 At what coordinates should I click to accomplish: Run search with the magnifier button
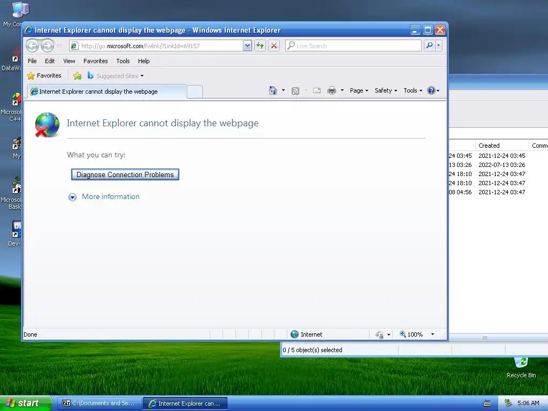click(x=429, y=45)
